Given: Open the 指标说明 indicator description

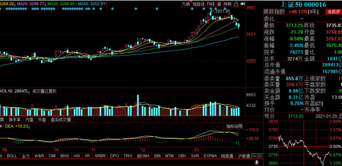Looking at the screenshot, I should click(x=235, y=126).
